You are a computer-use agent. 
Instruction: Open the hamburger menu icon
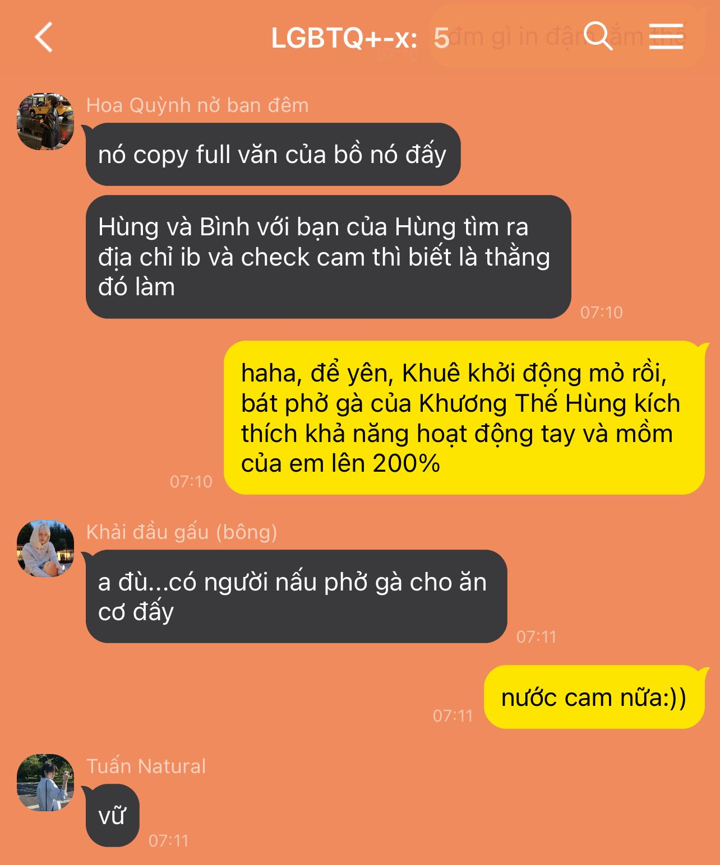click(x=666, y=36)
